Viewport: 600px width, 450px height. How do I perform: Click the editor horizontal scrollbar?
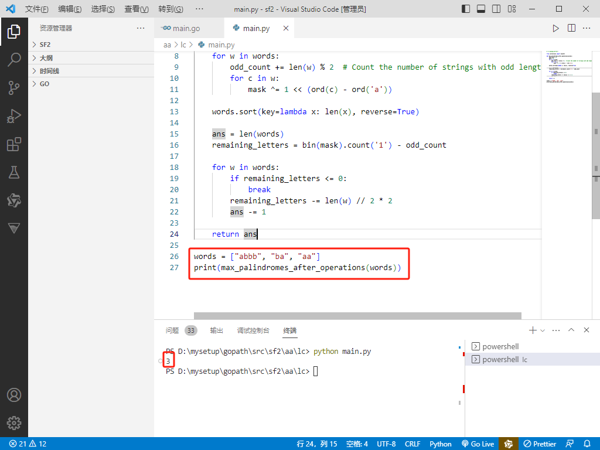coord(357,316)
